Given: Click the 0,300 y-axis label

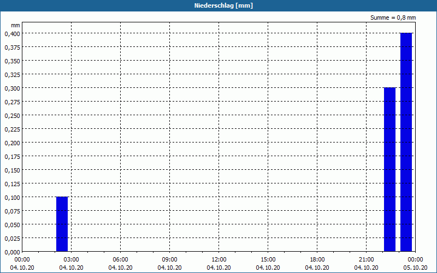Looking at the screenshot, I should [x=12, y=88].
